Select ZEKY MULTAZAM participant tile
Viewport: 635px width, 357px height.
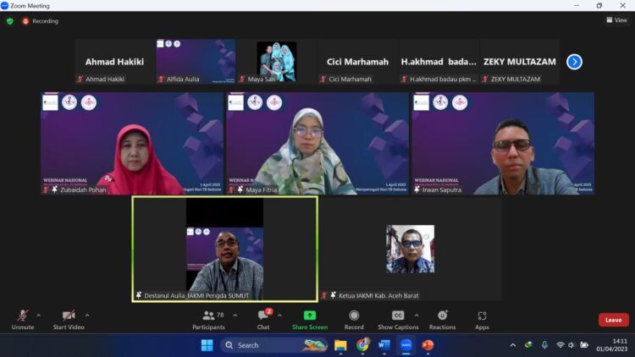pos(520,62)
